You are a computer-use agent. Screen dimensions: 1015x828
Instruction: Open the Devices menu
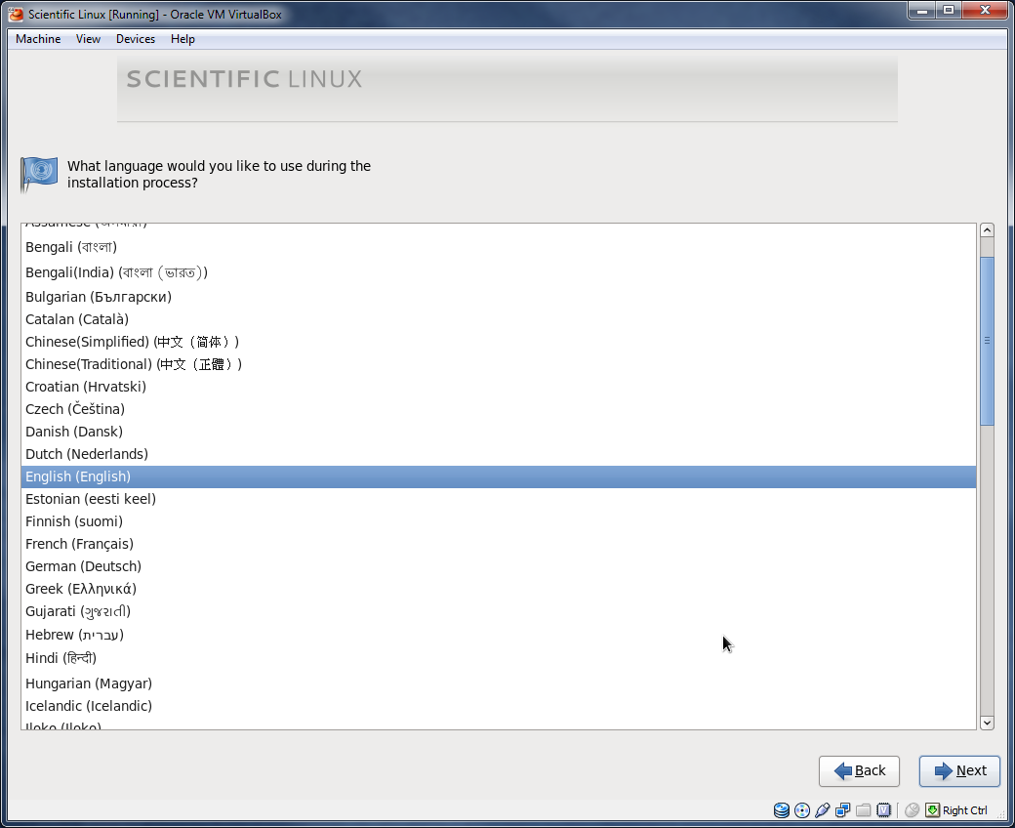136,39
